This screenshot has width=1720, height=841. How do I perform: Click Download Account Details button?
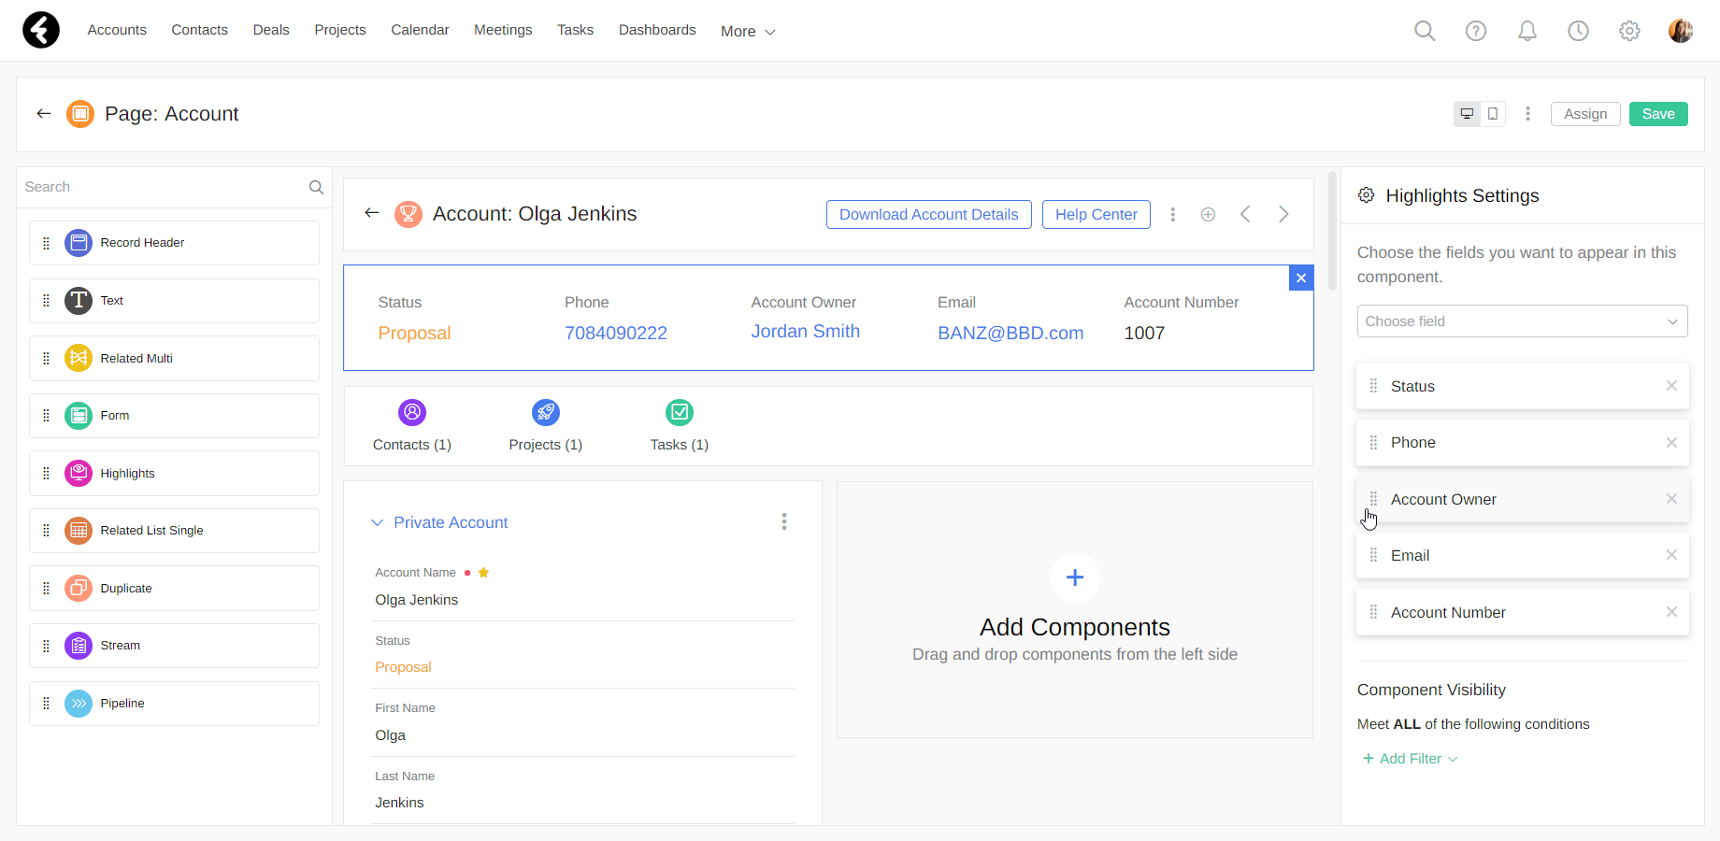point(928,214)
